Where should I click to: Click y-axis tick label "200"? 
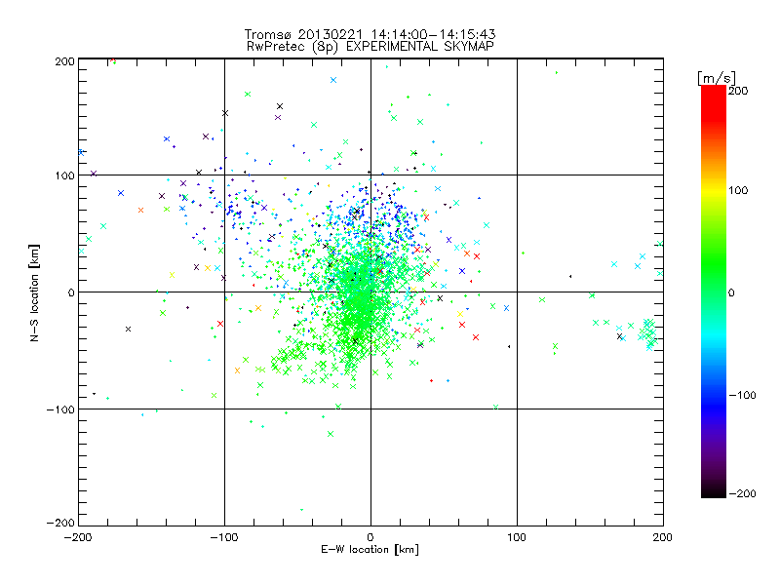64,61
